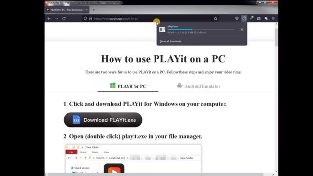313x176 pixels.
Task: Open the Firefox hamburger menu
Action: (273, 19)
